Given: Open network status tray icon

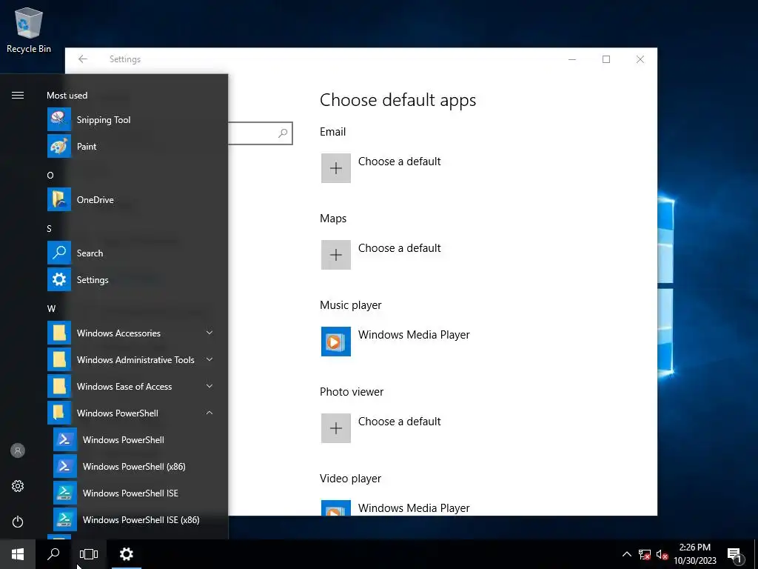Looking at the screenshot, I should tap(645, 554).
